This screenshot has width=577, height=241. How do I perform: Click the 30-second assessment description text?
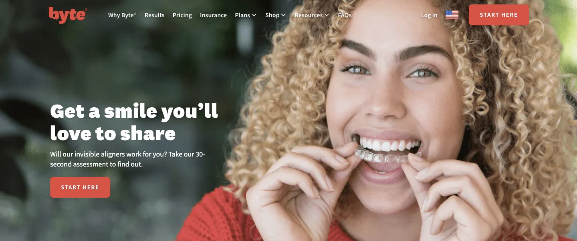tap(128, 159)
